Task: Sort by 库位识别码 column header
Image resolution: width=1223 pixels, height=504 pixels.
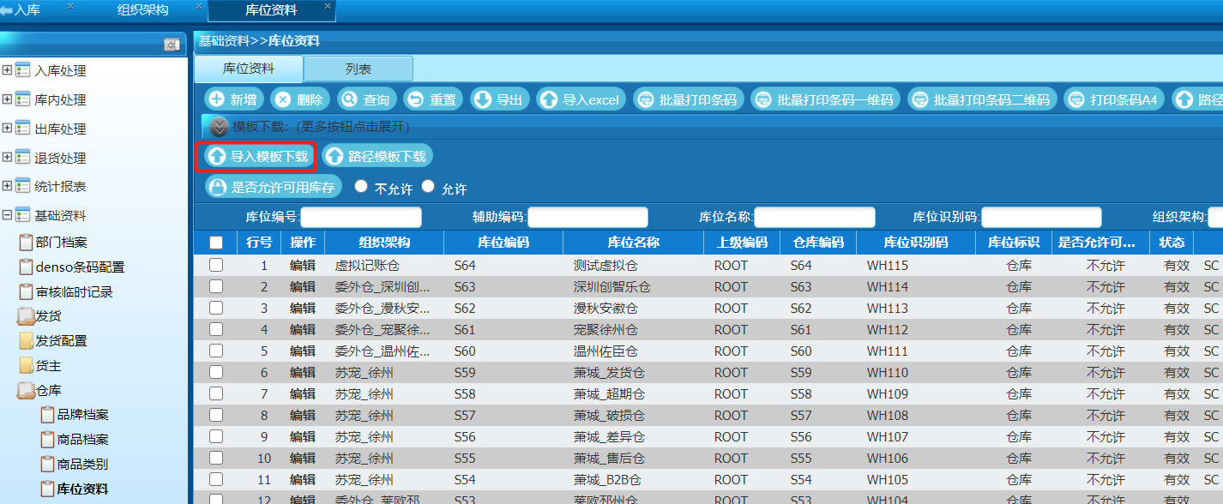Action: click(x=916, y=243)
